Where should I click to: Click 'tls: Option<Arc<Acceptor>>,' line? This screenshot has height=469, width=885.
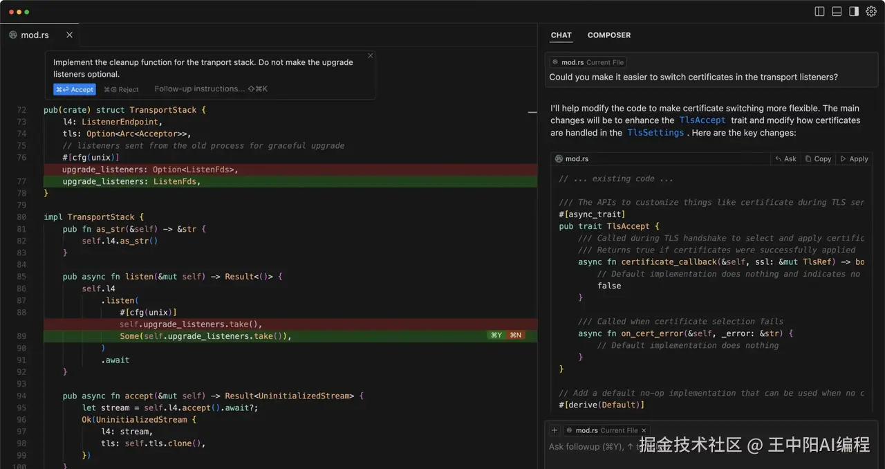tap(127, 134)
